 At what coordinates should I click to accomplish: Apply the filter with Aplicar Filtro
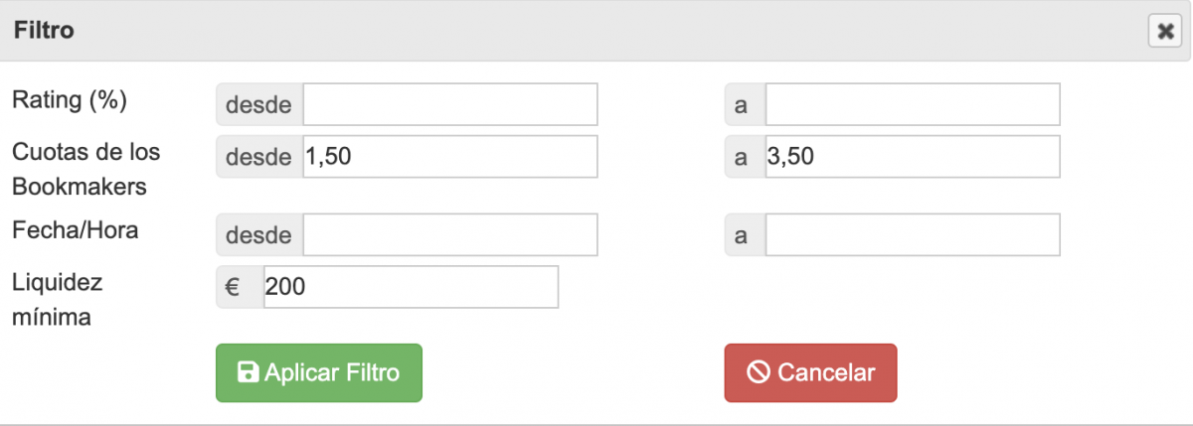[319, 372]
